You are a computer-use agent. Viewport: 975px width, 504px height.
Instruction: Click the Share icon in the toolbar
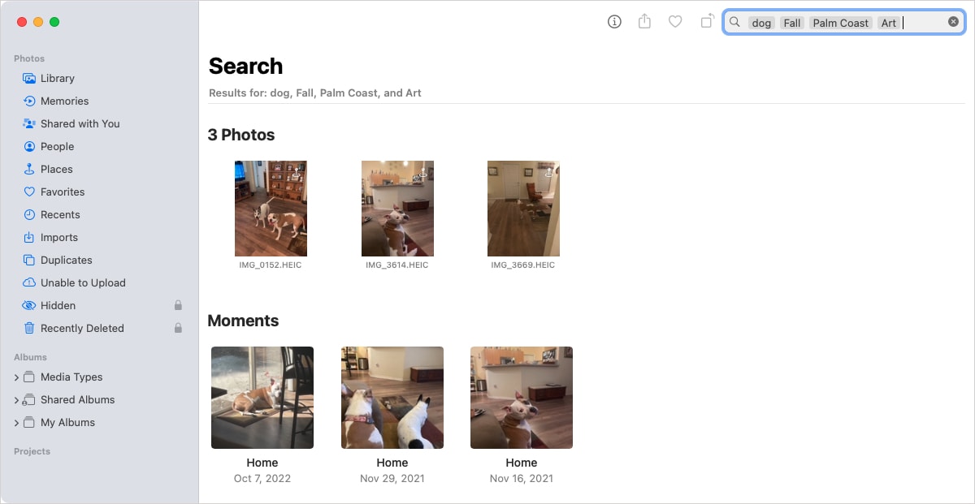[x=644, y=22]
